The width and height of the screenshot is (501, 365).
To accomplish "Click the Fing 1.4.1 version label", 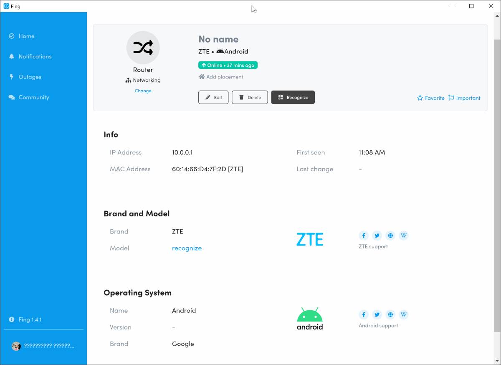I will [x=30, y=319].
